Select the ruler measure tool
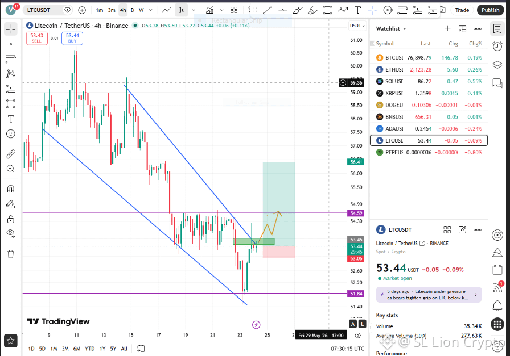Screen dimensions: 510x356 (11, 154)
